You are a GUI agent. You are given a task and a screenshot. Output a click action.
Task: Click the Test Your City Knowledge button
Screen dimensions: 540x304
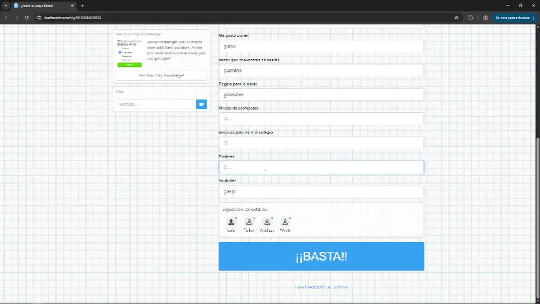[x=161, y=75]
